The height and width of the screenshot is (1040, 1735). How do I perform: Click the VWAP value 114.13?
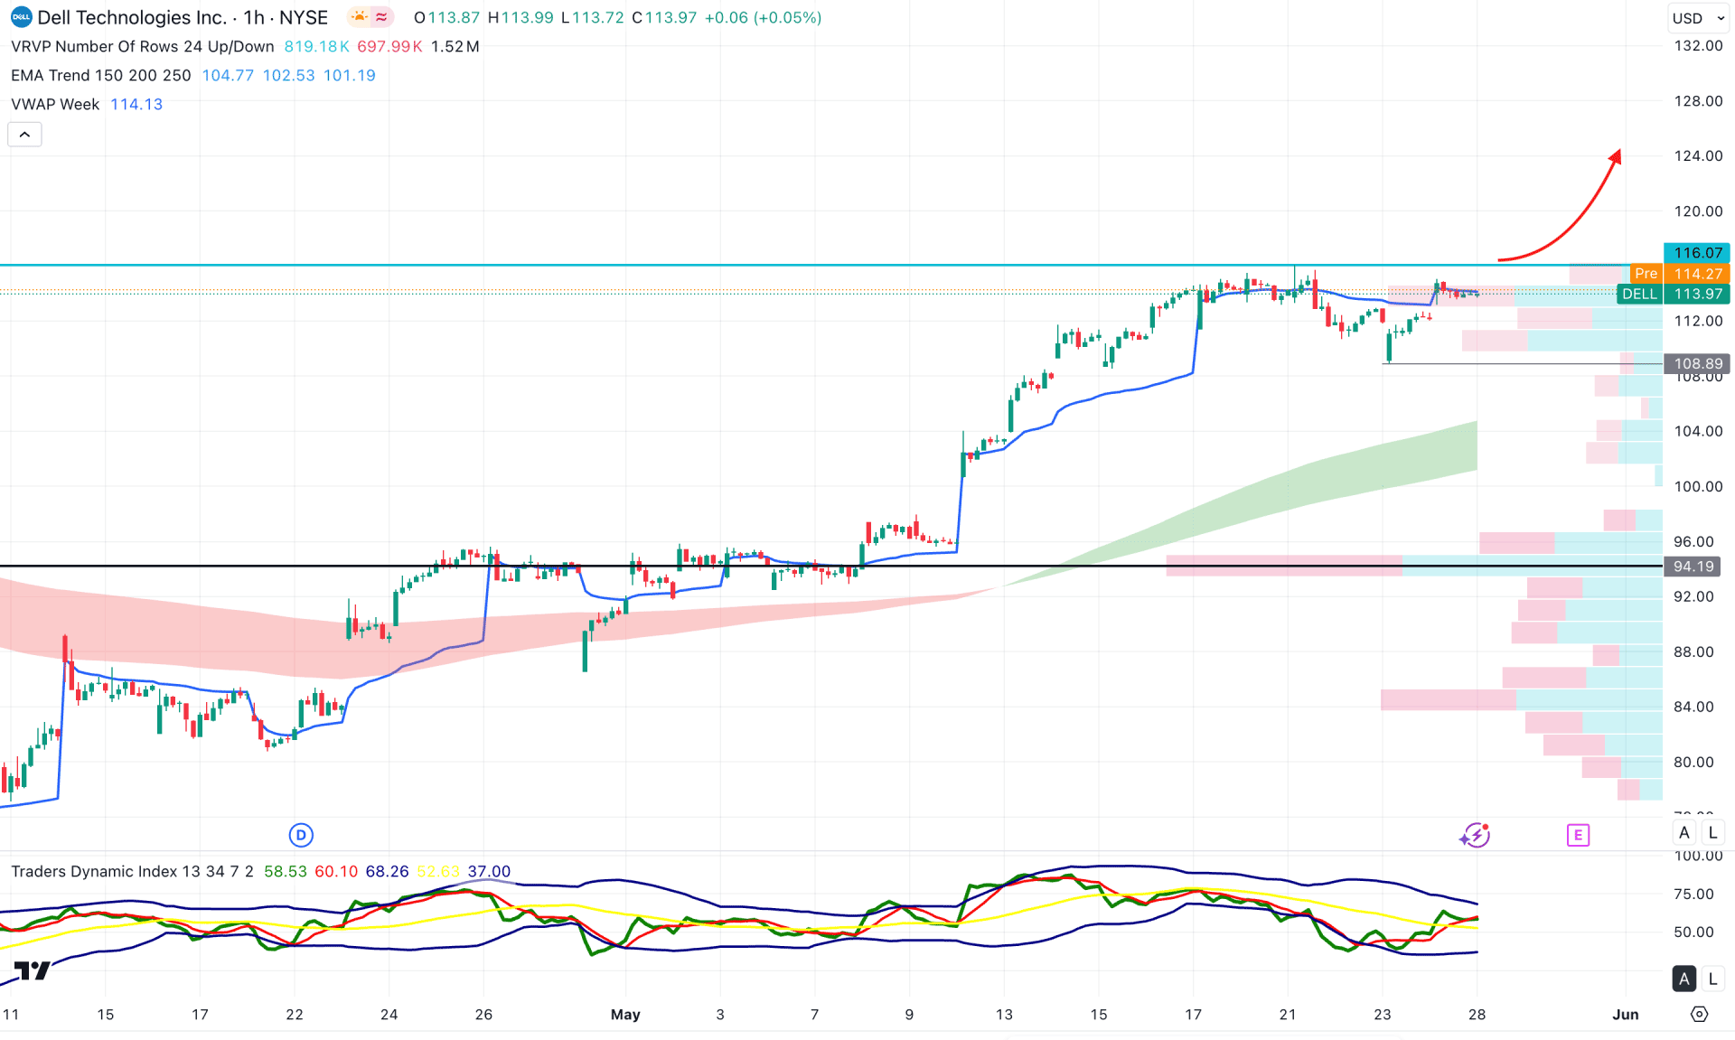tap(136, 104)
